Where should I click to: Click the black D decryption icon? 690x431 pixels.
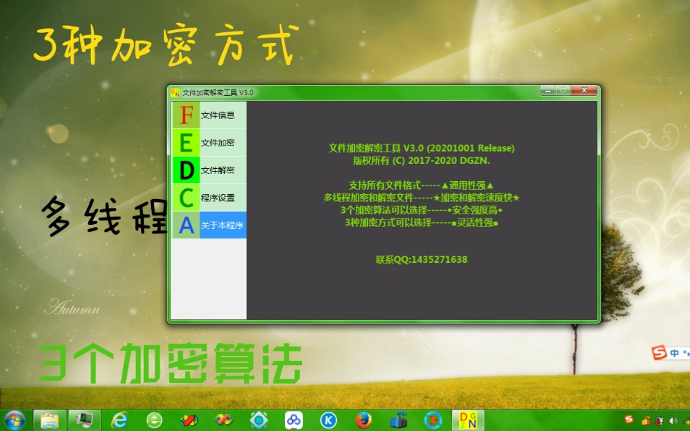coord(186,170)
